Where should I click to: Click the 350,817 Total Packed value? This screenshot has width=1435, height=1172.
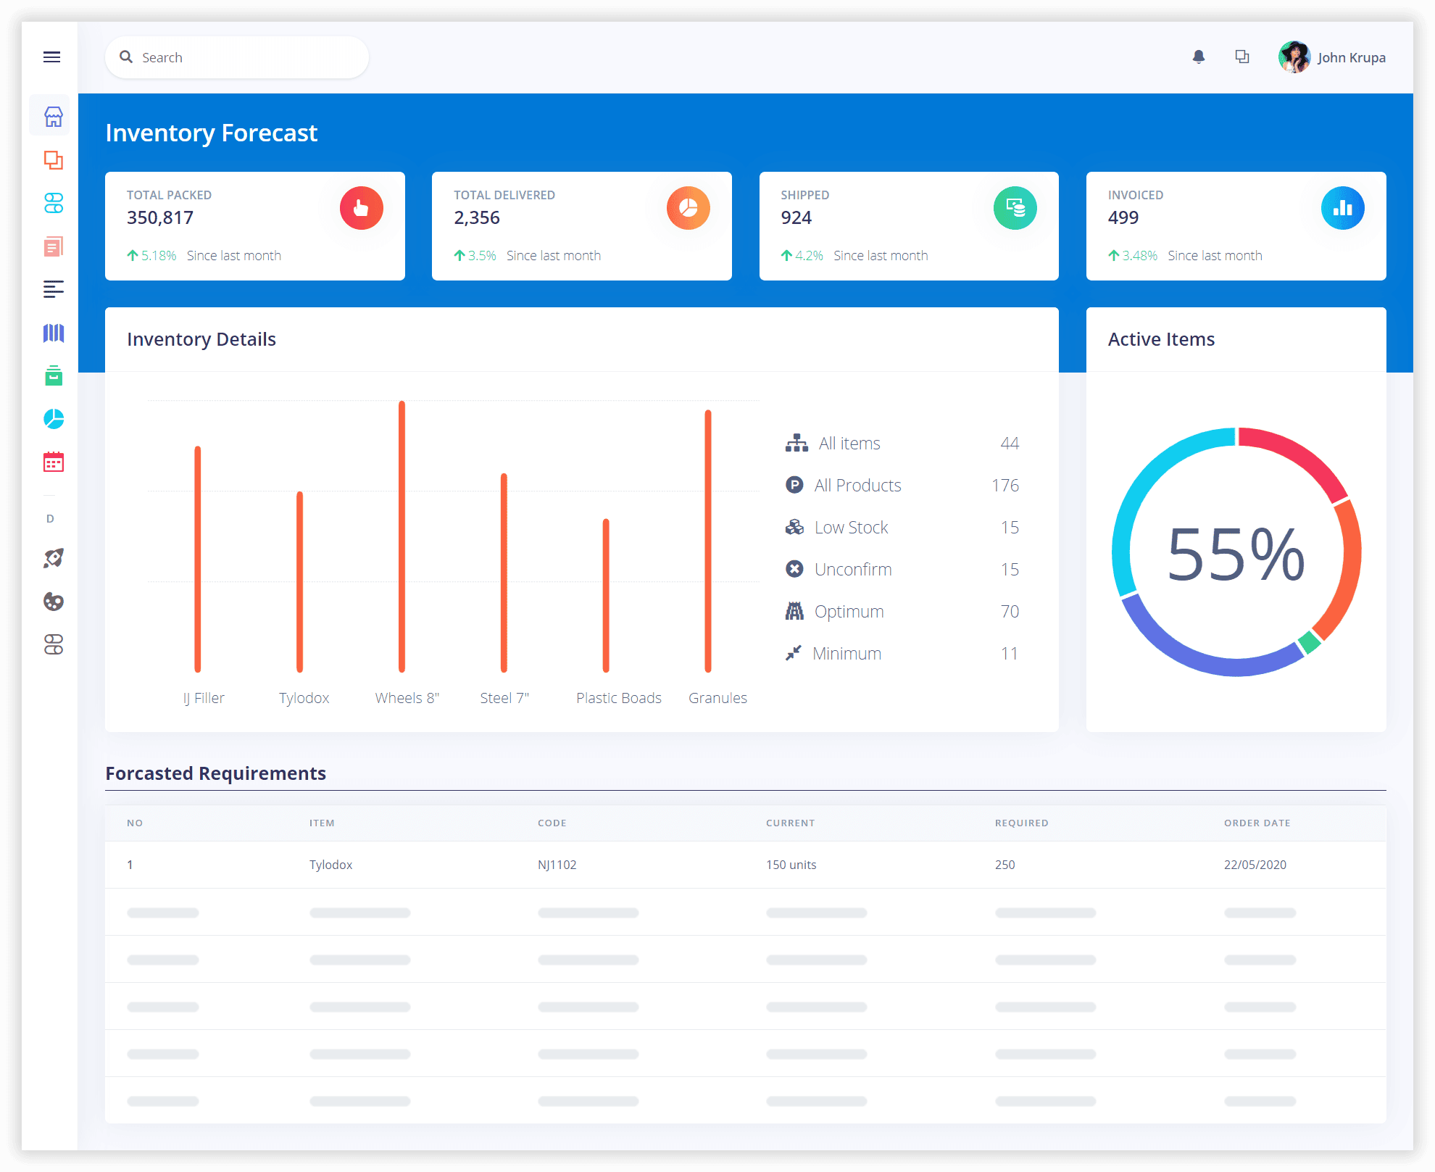(x=160, y=217)
